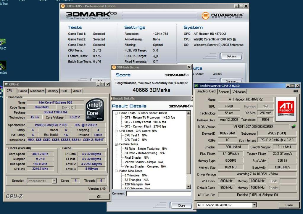Select GT2 - Firefly Forest result row

point(145,122)
